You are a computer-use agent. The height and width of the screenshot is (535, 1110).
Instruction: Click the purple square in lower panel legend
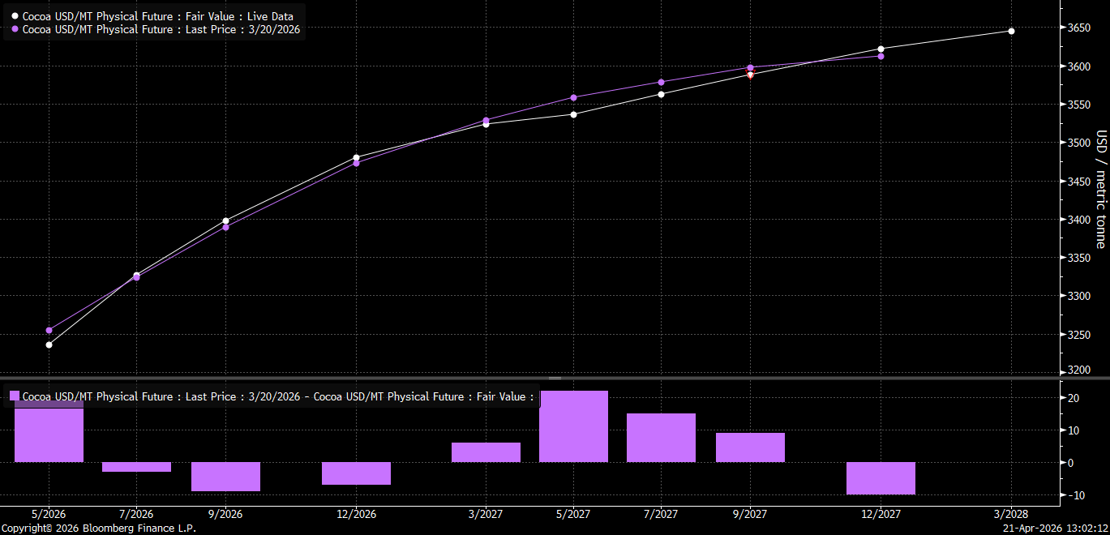pos(14,396)
